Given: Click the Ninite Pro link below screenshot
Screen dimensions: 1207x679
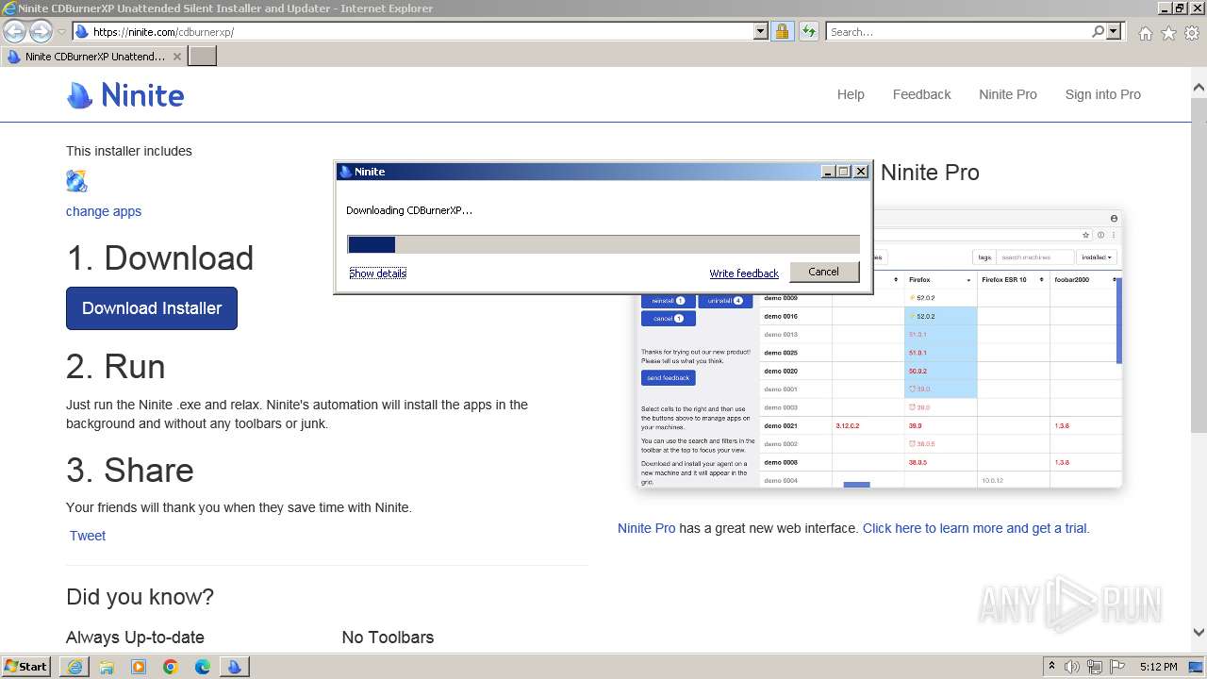Looking at the screenshot, I should tap(646, 528).
